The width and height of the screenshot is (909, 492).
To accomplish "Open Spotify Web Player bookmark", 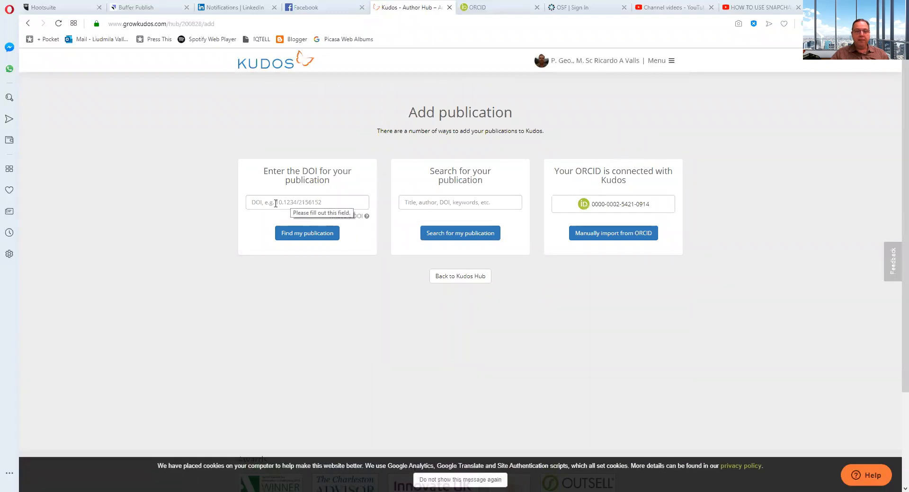I will (x=207, y=39).
